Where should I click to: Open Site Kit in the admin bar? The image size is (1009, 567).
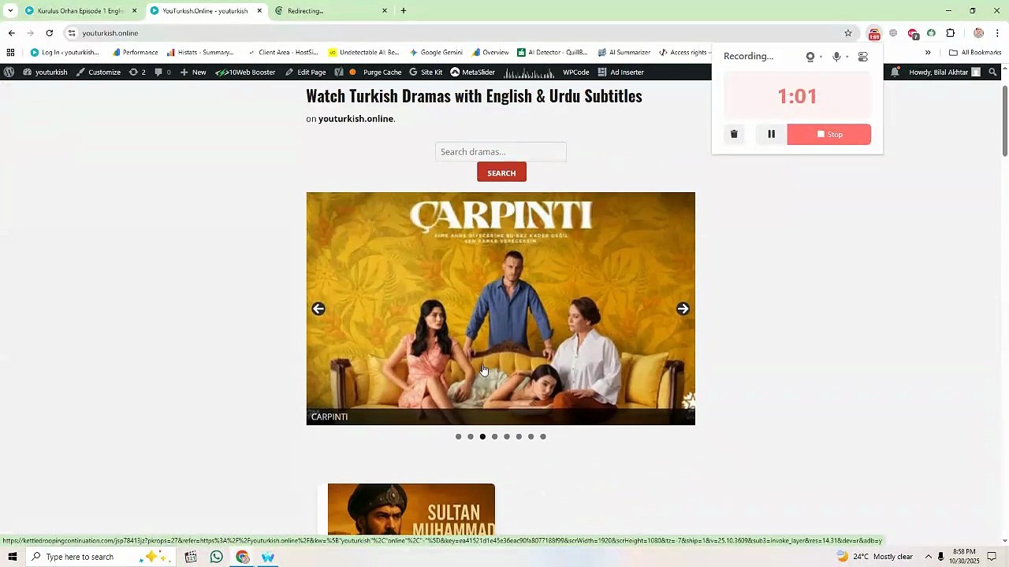point(426,72)
